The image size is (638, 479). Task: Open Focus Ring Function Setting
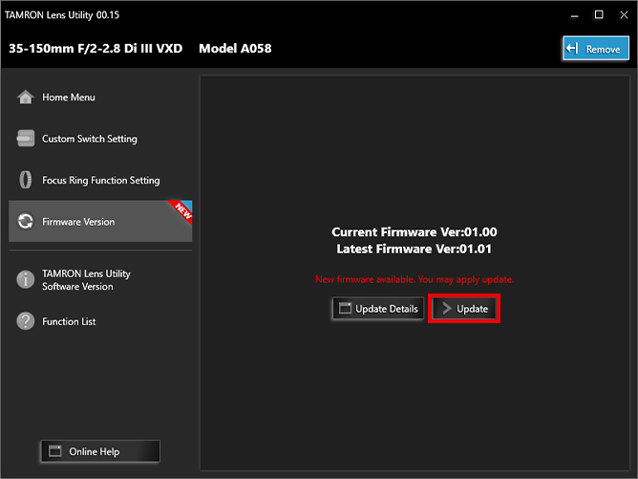tap(100, 180)
